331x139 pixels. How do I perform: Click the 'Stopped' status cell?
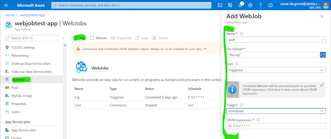point(151,105)
